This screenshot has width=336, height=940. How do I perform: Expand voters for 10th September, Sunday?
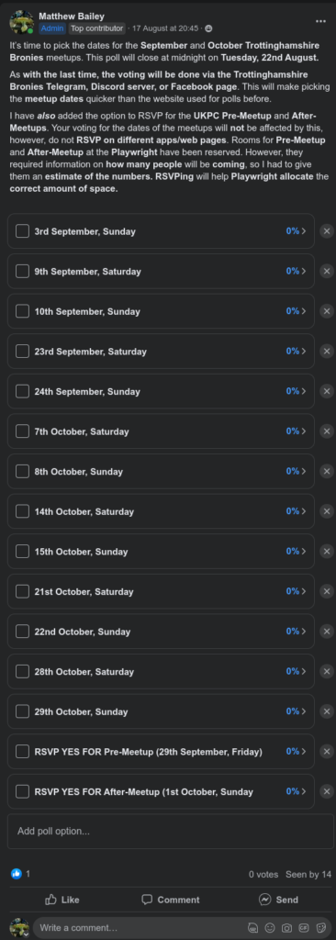pos(297,311)
